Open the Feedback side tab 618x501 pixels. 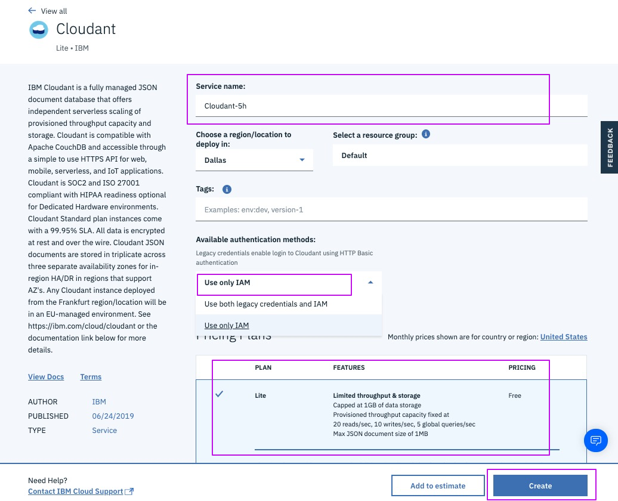pyautogui.click(x=609, y=147)
